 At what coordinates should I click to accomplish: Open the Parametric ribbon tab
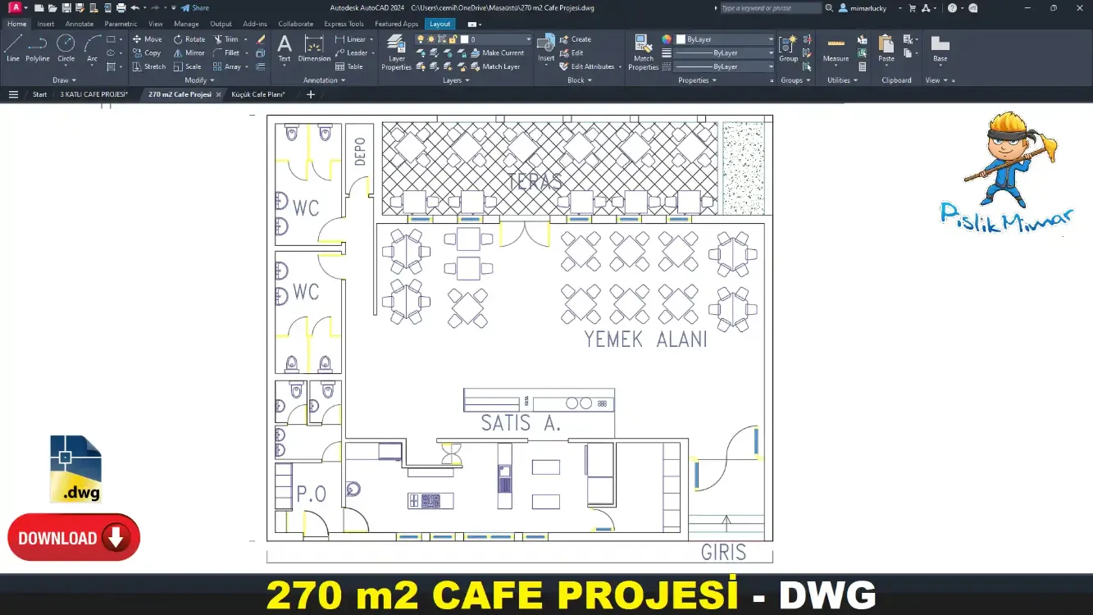point(121,24)
